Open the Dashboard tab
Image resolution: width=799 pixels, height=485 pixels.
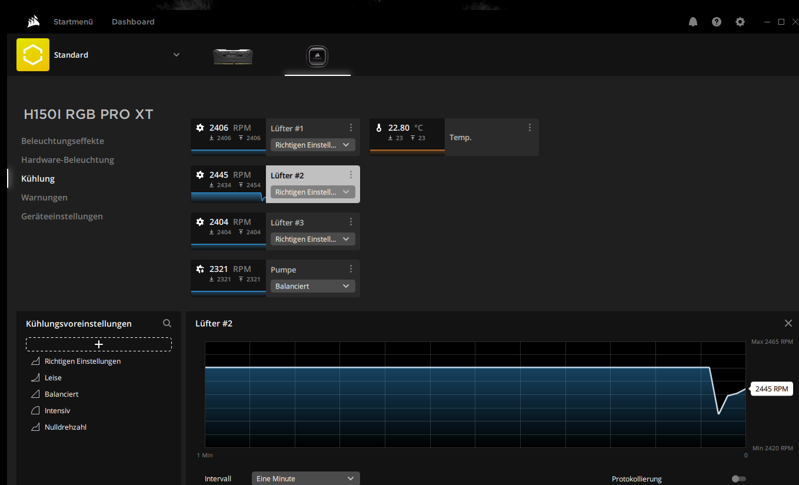133,22
